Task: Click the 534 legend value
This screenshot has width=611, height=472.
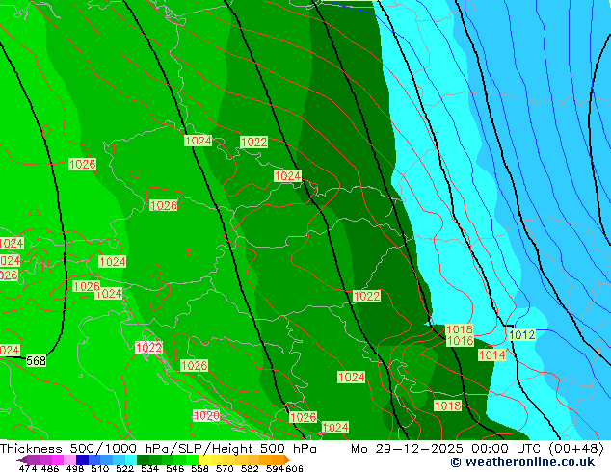Action: (x=149, y=468)
